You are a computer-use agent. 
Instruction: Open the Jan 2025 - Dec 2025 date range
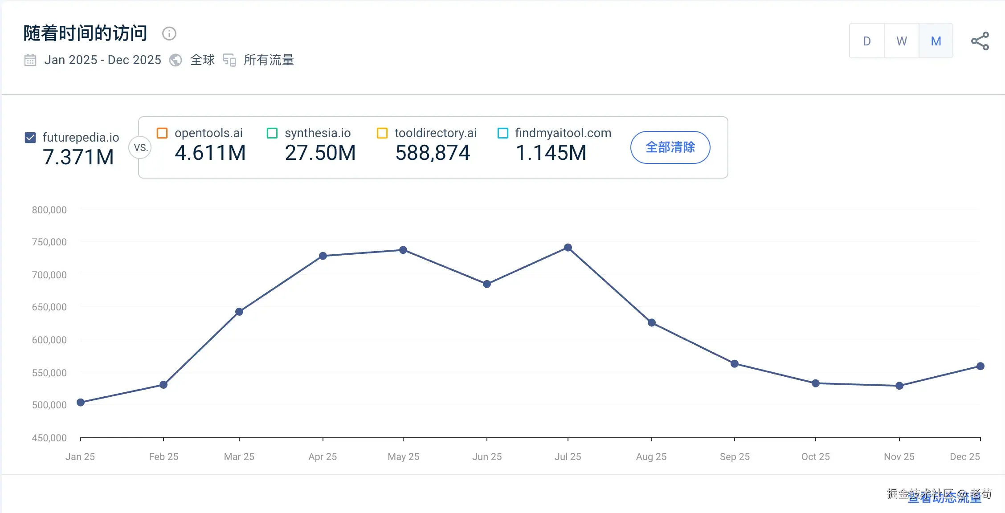(x=102, y=60)
